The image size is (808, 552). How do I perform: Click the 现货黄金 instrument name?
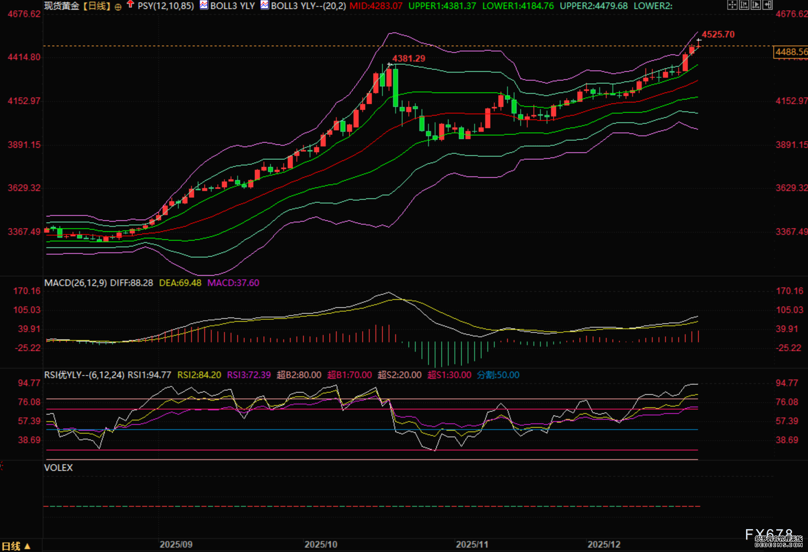[x=61, y=6]
